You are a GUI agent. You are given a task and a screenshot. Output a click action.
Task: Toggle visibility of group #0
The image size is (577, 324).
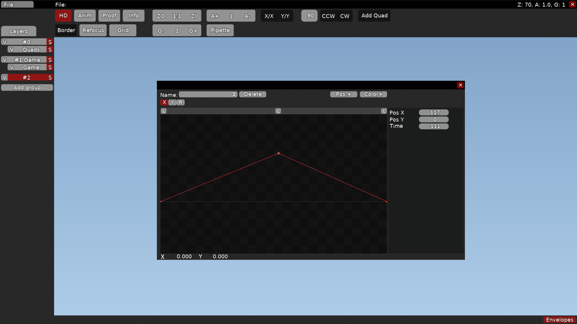[x=5, y=42]
